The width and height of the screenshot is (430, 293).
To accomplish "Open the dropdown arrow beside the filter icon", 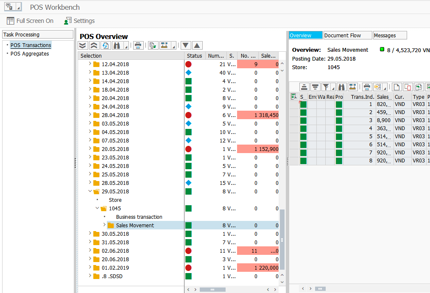I will click(332, 88).
